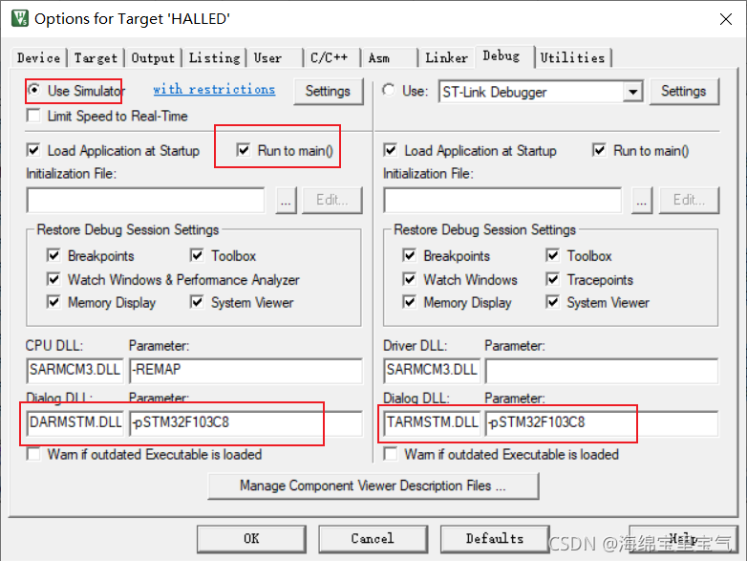Open the ST-Link Debugger dropdown arrow
Viewport: 747px width, 561px height.
pos(632,92)
